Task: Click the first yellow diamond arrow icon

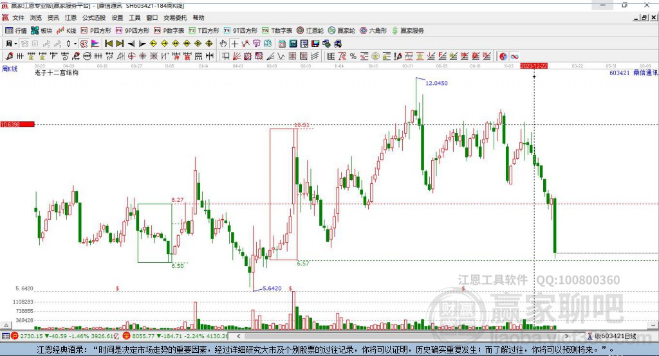Action: [x=153, y=44]
